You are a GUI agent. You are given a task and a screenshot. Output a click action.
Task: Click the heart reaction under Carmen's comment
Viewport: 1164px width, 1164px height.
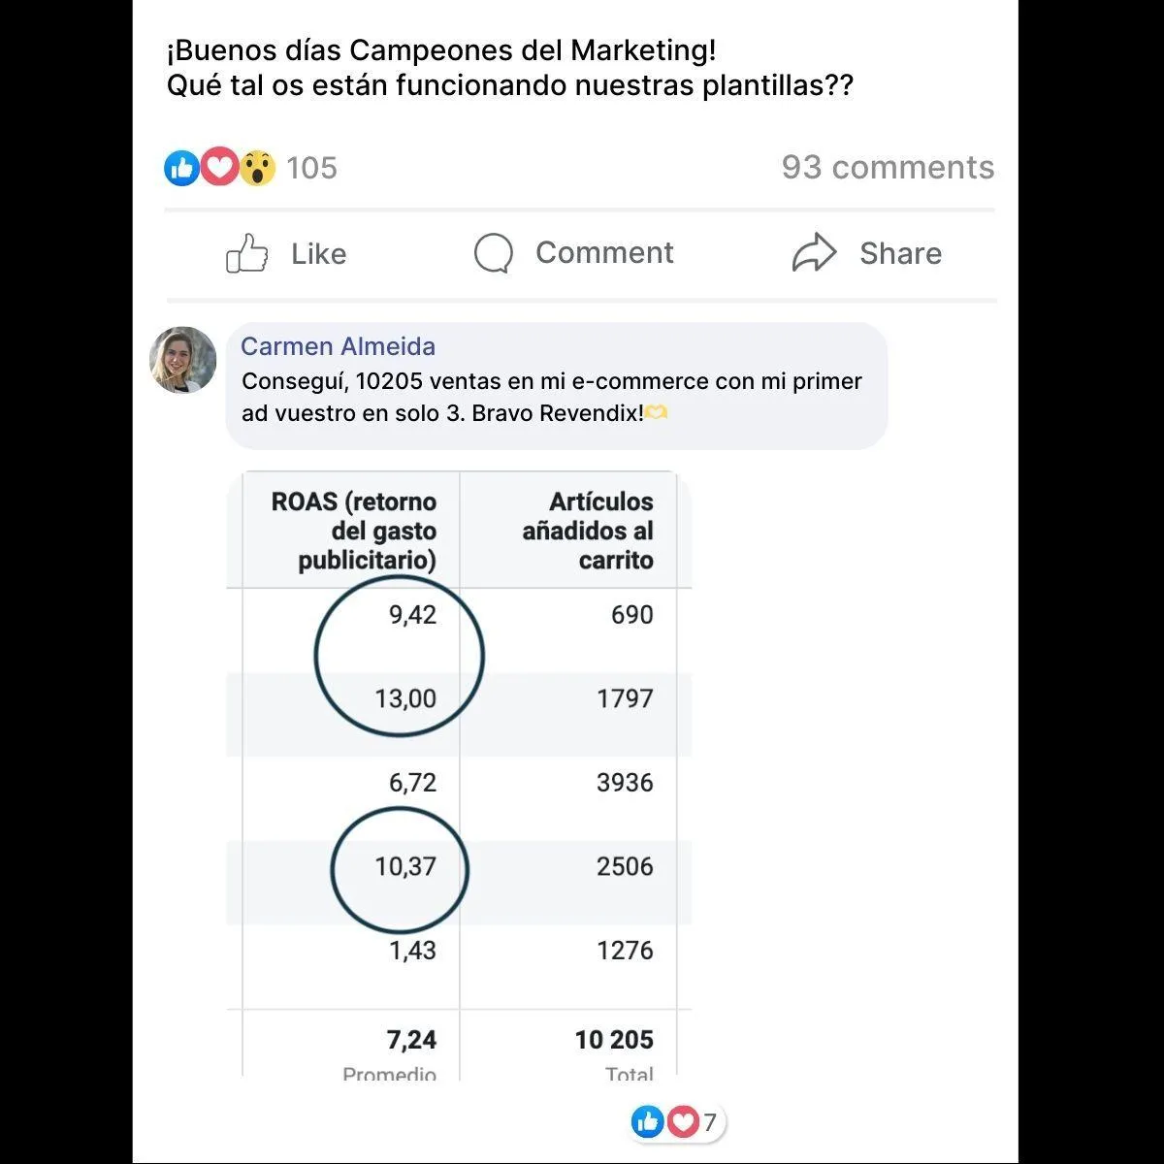point(683,1122)
